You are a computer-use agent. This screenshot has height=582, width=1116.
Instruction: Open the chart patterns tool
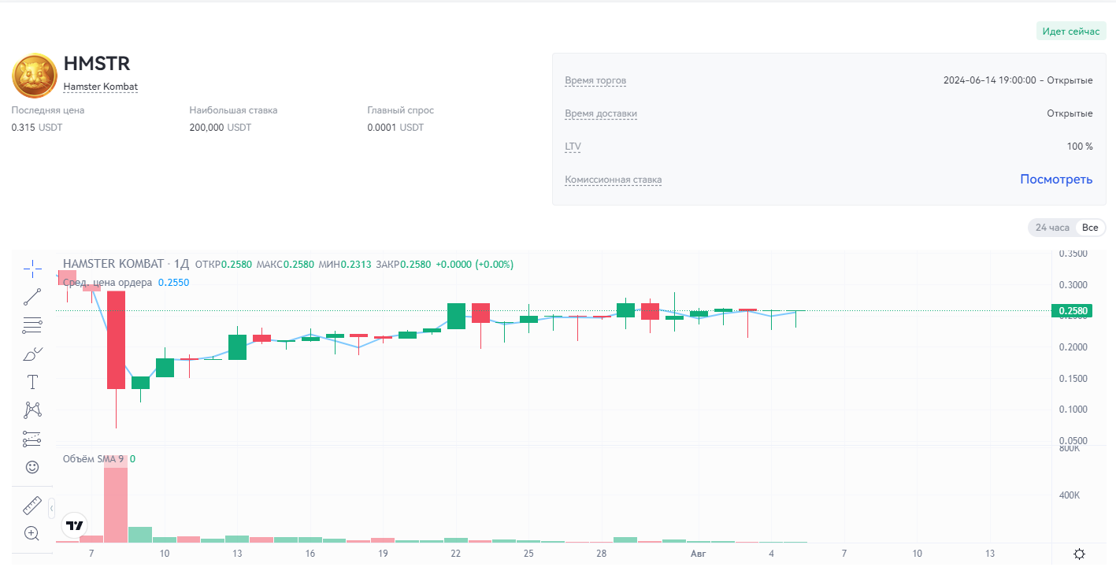coord(32,410)
